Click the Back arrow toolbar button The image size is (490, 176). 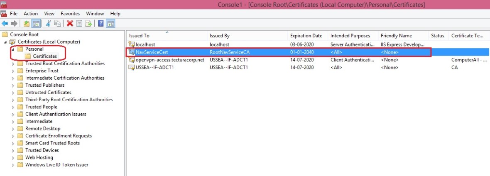[x=5, y=24]
